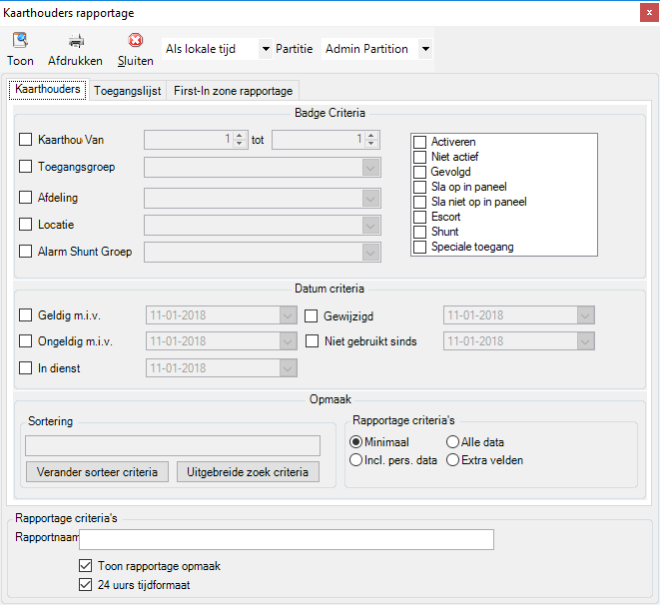The image size is (660, 605).
Task: Click the red Sluiten icon
Action: pos(136,40)
